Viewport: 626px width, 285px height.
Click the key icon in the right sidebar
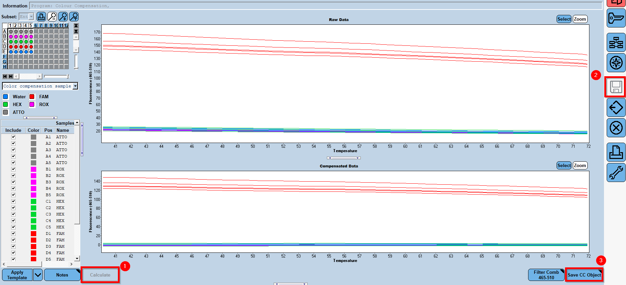point(616,18)
